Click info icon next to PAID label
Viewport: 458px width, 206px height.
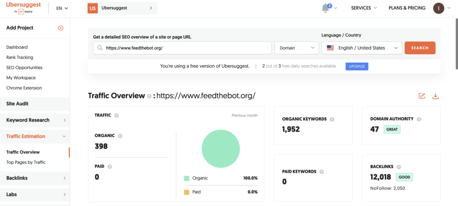(x=110, y=167)
